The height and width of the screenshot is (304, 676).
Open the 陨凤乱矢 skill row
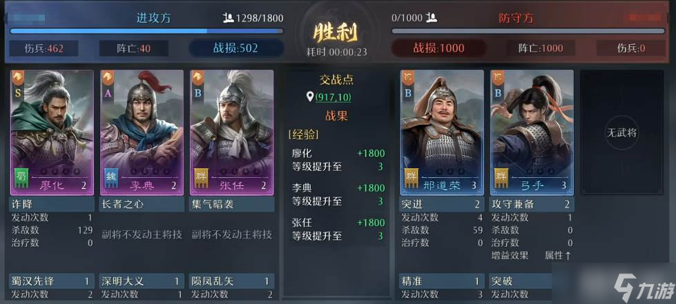coord(231,281)
